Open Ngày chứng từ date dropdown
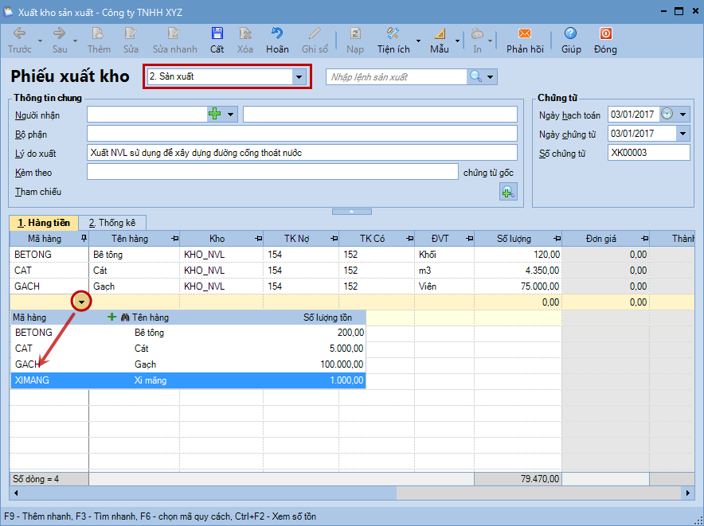 click(682, 134)
